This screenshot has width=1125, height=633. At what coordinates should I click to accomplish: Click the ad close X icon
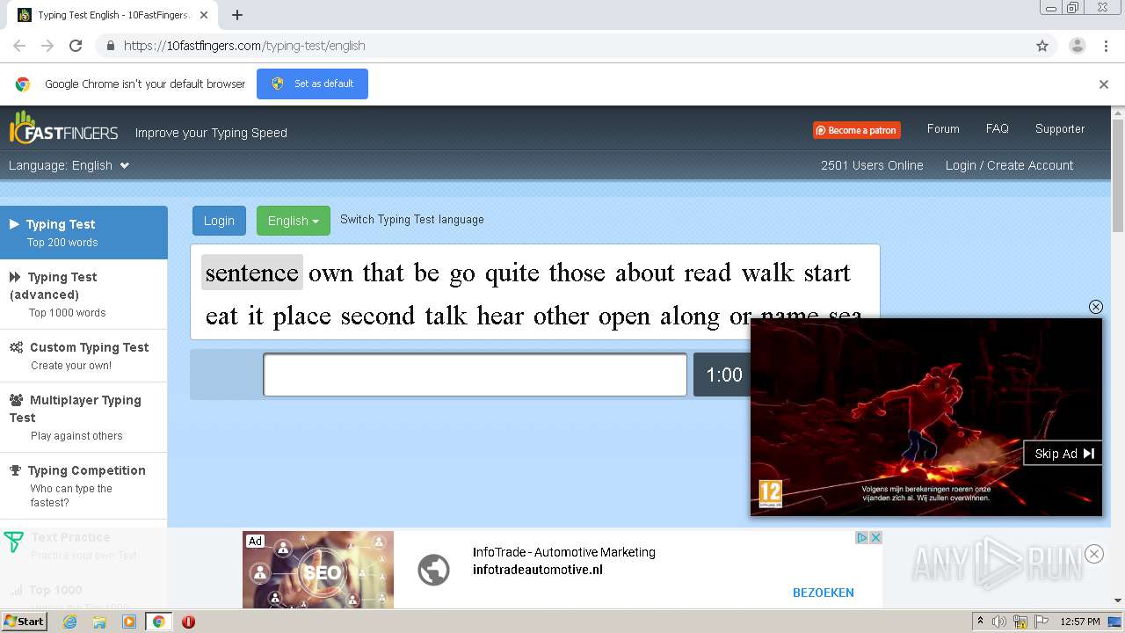click(875, 538)
